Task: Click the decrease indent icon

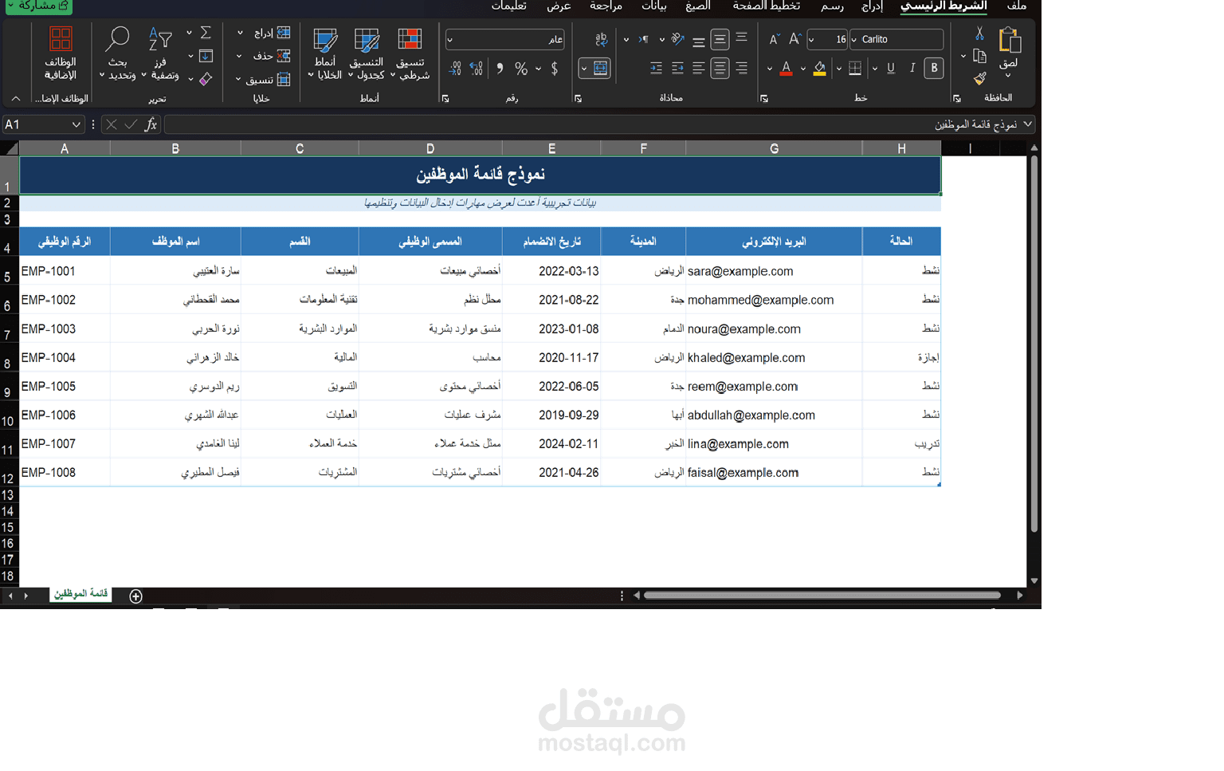Action: (x=677, y=69)
